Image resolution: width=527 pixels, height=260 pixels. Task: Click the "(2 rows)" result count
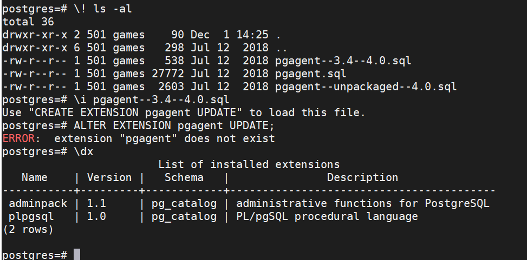28,230
